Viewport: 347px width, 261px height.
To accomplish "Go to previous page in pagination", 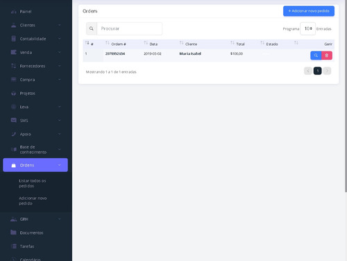I will pos(308,71).
